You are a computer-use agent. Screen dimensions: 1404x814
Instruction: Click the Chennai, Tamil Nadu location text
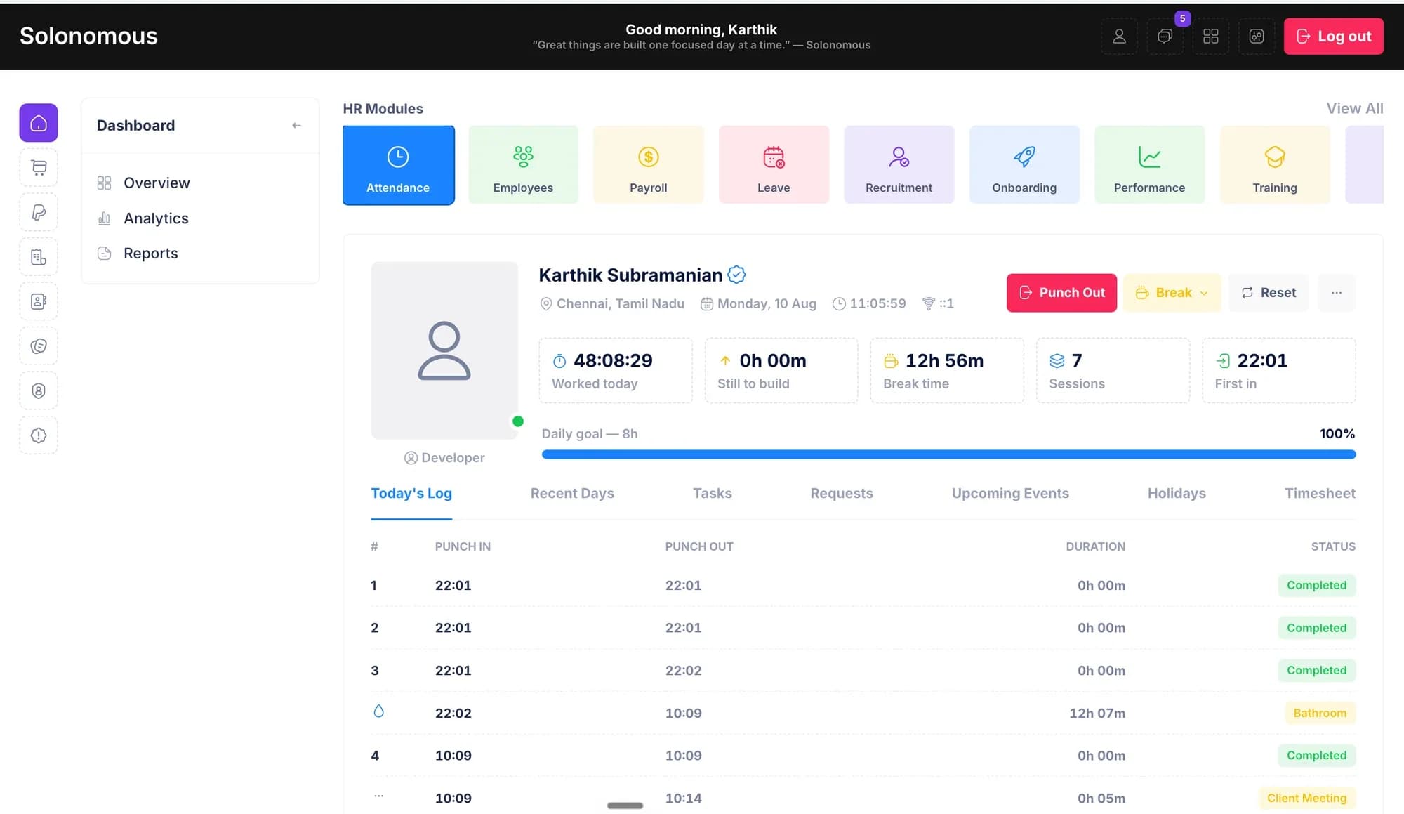point(620,303)
